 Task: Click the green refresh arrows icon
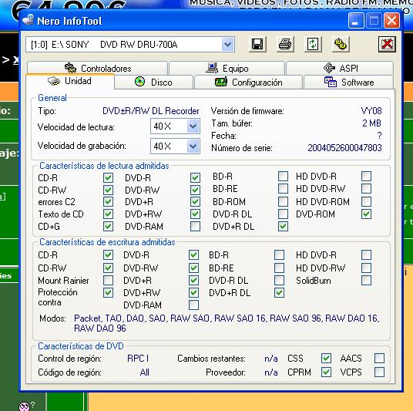[x=313, y=44]
